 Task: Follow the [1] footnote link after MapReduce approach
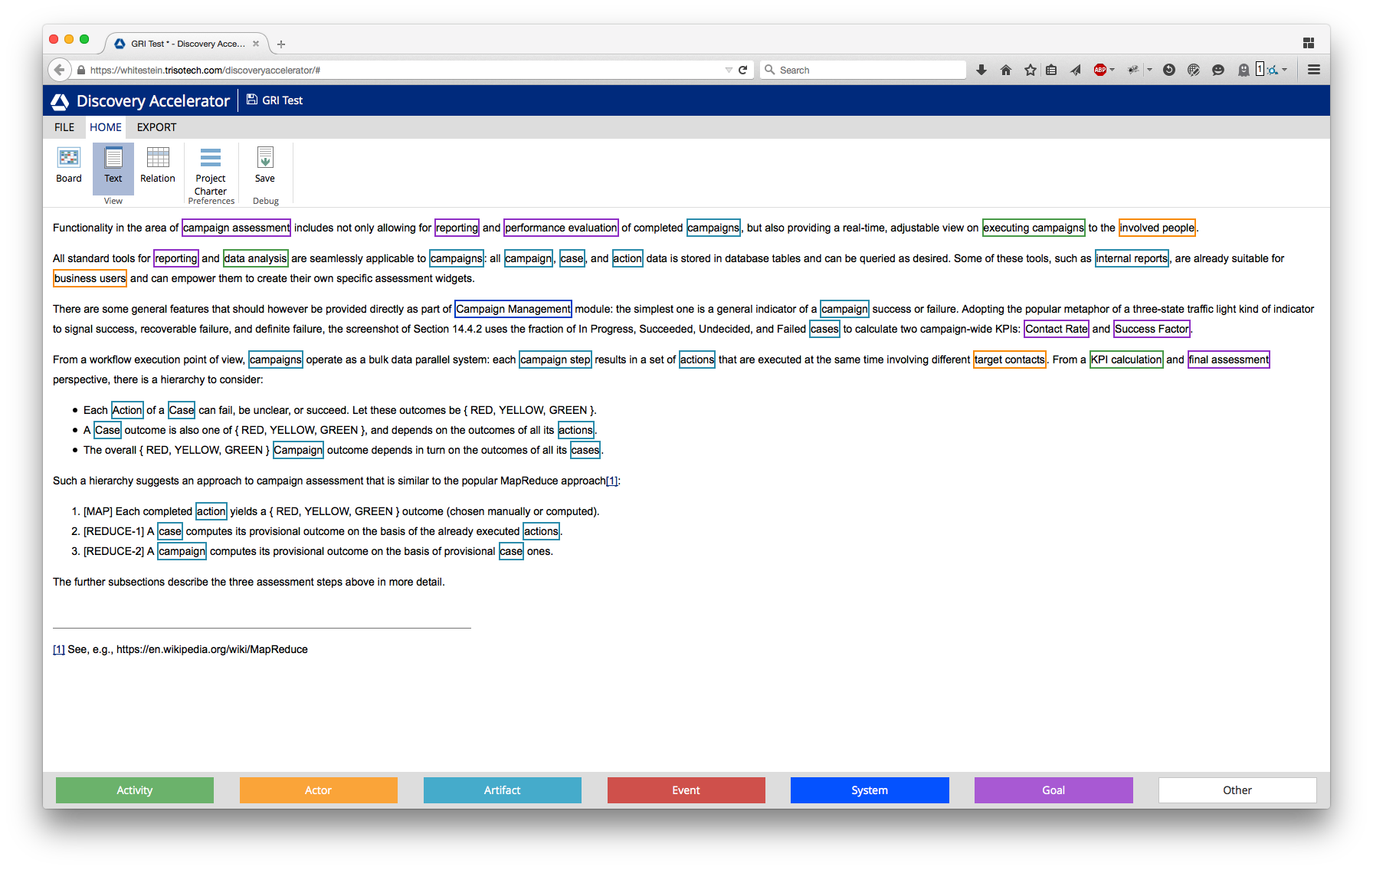pos(611,481)
